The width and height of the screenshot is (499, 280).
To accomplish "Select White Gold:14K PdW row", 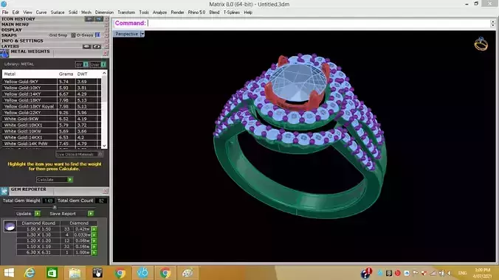I will point(52,144).
